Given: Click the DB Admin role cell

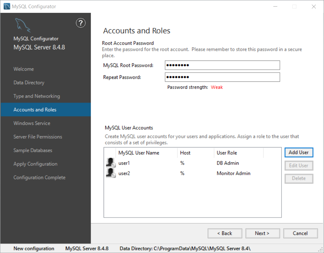Looking at the screenshot, I should pyautogui.click(x=228, y=163).
